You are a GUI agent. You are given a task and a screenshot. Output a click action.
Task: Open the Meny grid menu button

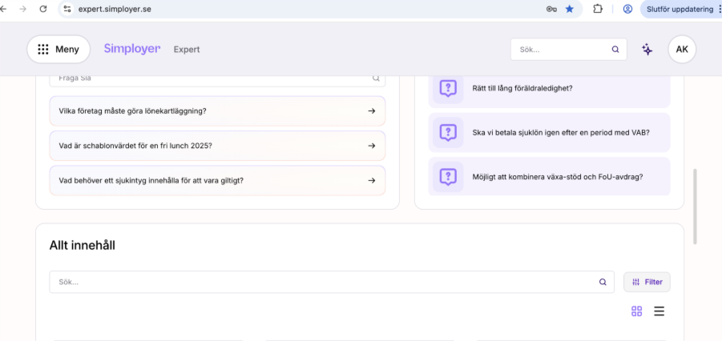58,49
